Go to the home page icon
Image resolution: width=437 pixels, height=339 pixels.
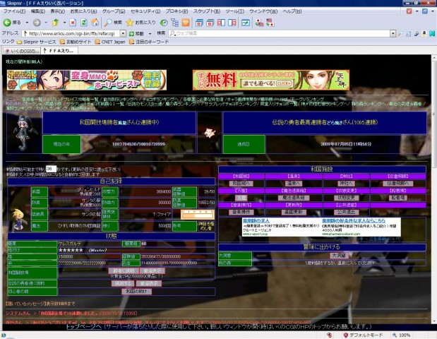tap(95, 23)
